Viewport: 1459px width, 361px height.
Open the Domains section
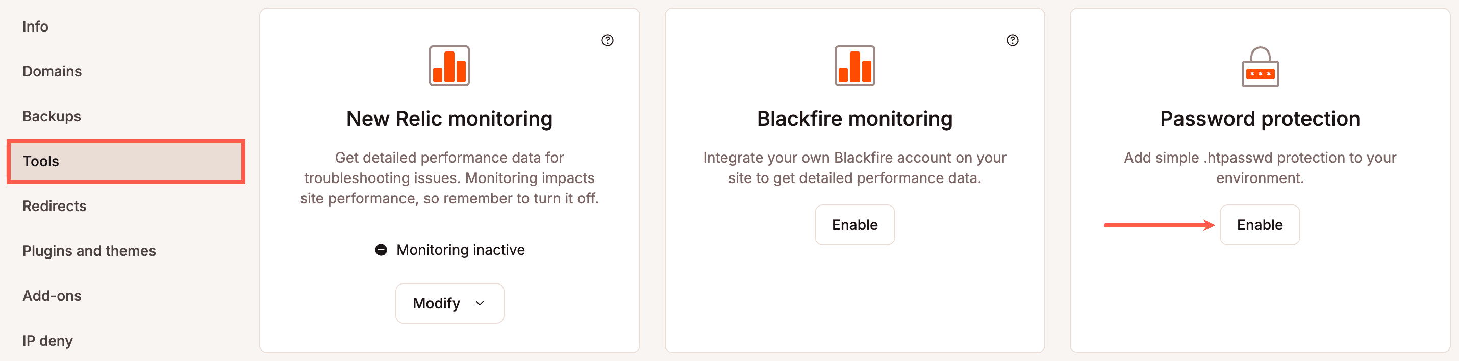(x=52, y=71)
